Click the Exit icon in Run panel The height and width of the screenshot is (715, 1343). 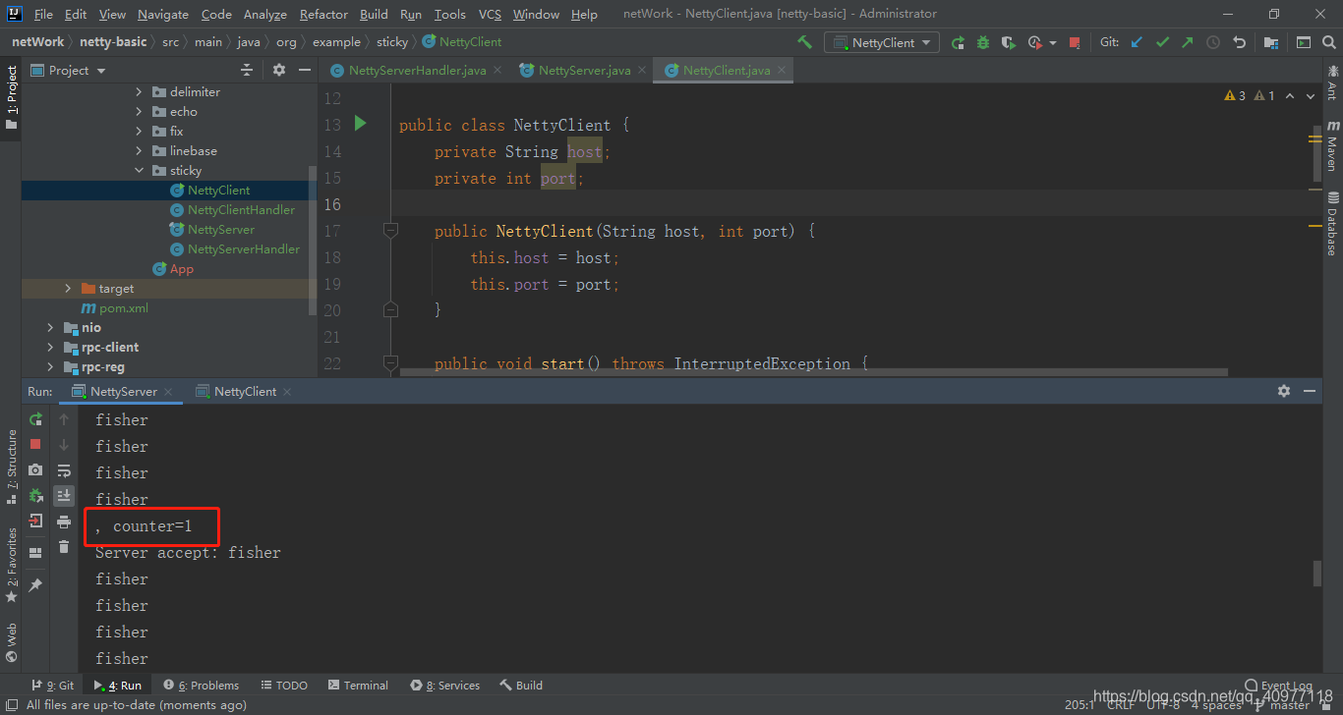[35, 521]
